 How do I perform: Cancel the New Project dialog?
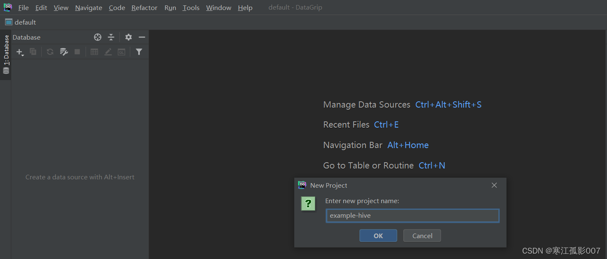[422, 236]
